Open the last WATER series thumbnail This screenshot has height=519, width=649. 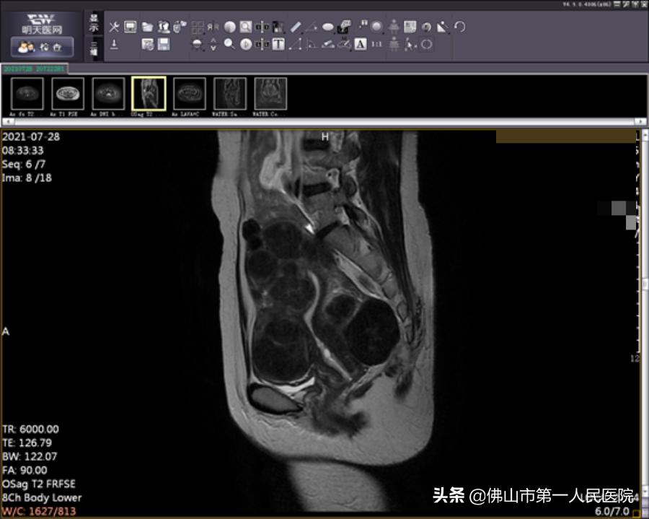tap(270, 94)
